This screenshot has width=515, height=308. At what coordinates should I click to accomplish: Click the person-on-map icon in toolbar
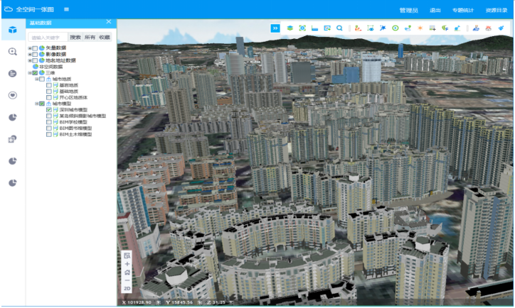point(476,28)
